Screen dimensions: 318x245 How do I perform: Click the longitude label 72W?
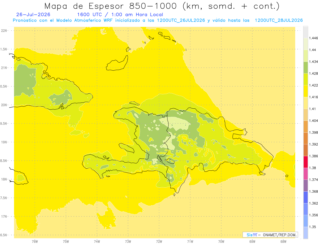tap(159, 242)
